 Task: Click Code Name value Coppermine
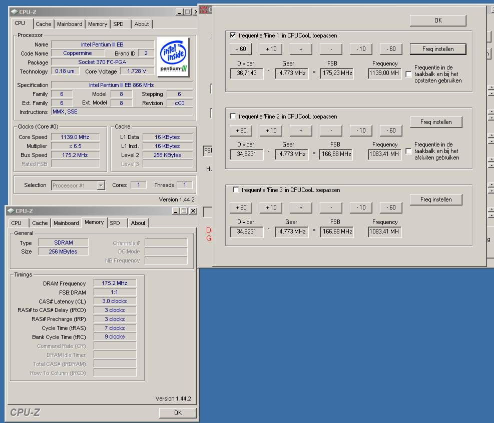click(78, 53)
